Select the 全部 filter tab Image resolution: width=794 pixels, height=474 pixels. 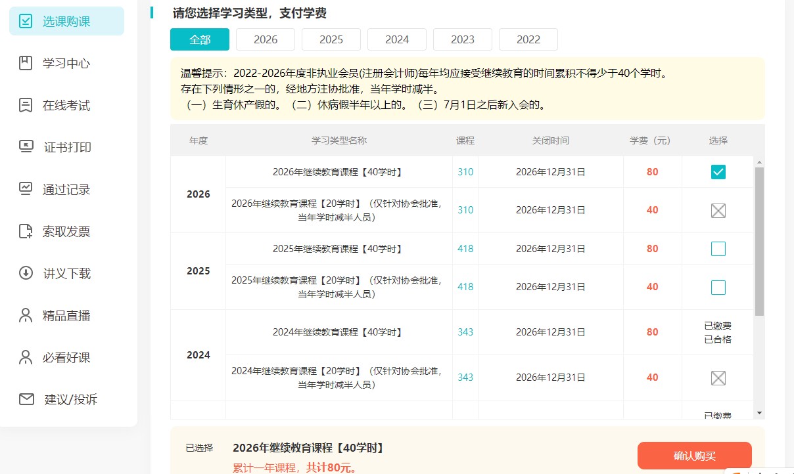[x=199, y=39]
